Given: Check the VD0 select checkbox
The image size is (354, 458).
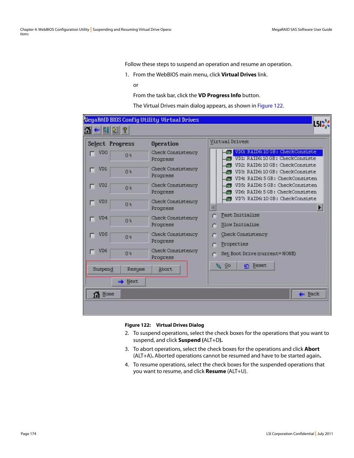Looking at the screenshot, I should pos(92,154).
